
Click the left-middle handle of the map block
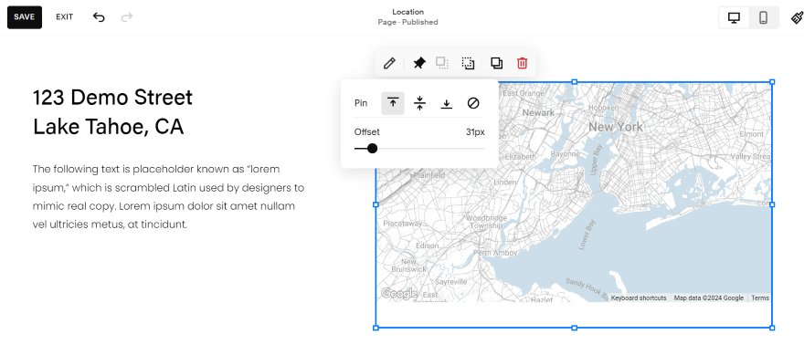[376, 204]
